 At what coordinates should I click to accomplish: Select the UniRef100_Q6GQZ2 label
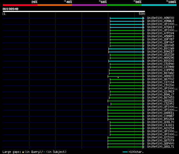tap(161, 101)
